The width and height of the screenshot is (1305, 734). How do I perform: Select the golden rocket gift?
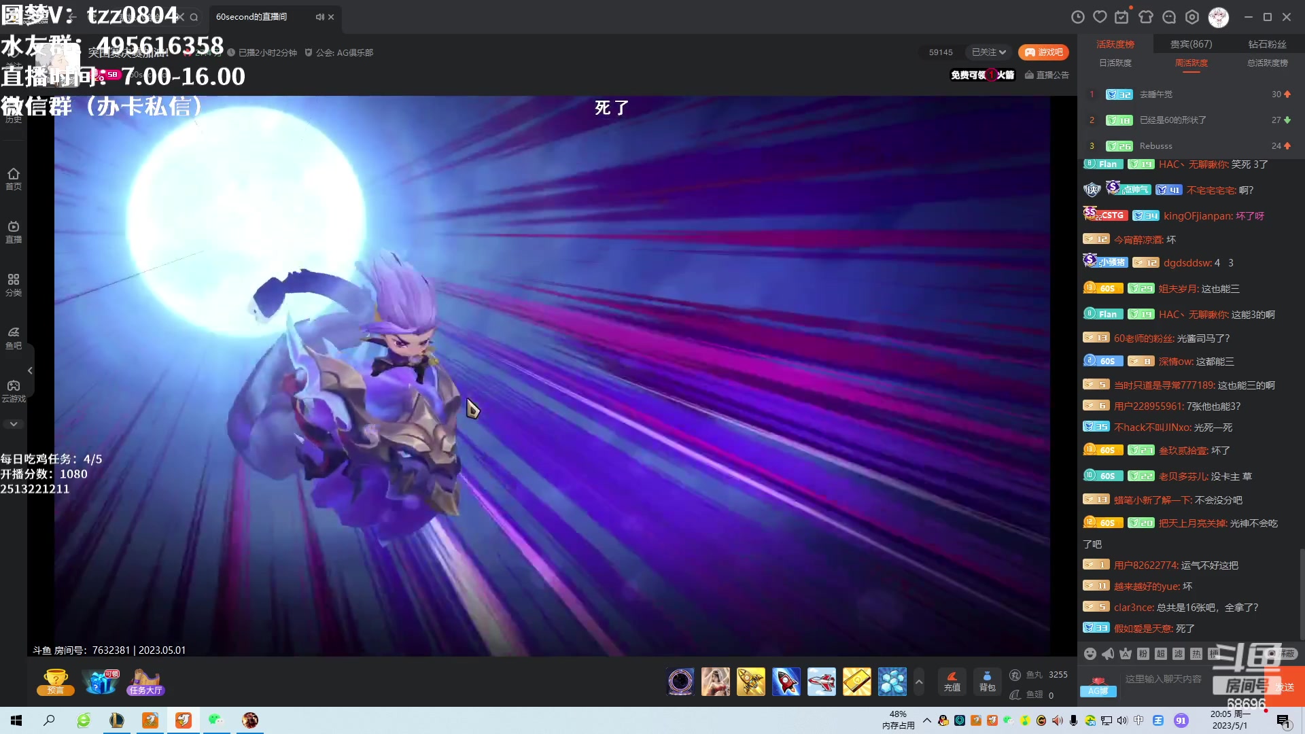click(x=751, y=682)
